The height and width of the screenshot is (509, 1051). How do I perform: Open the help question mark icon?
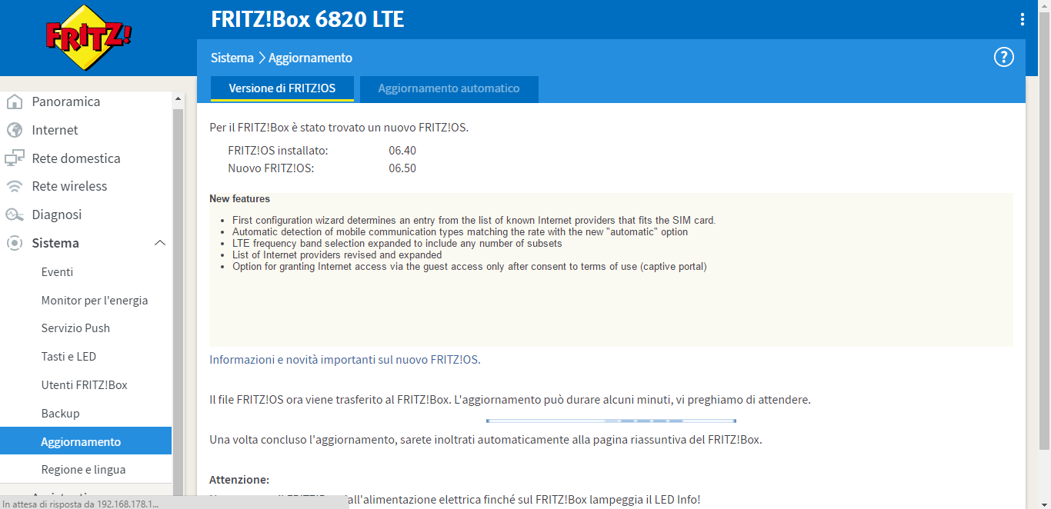(x=1003, y=57)
